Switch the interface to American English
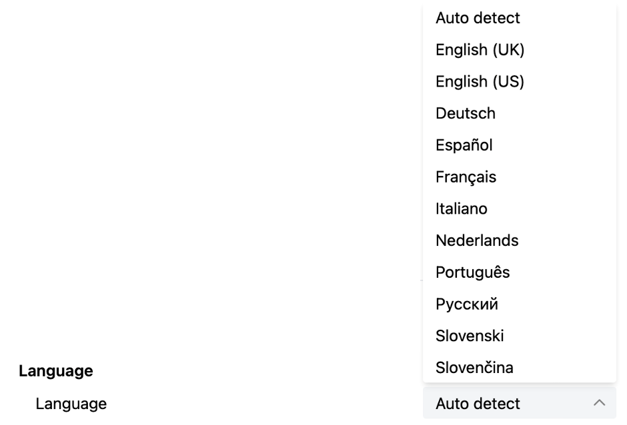 tap(520, 81)
